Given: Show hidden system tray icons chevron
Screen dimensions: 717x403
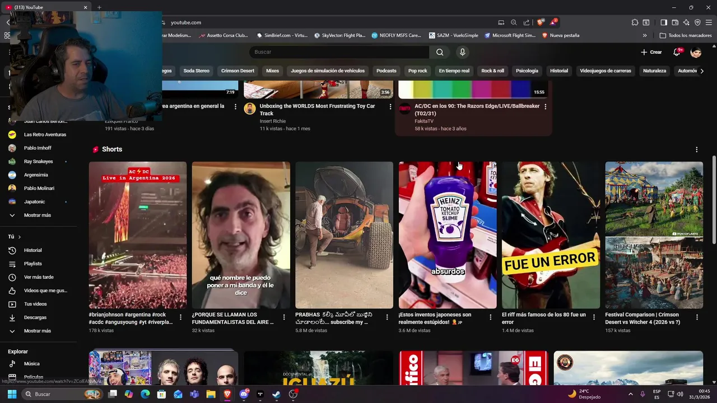Looking at the screenshot, I should click(x=630, y=394).
